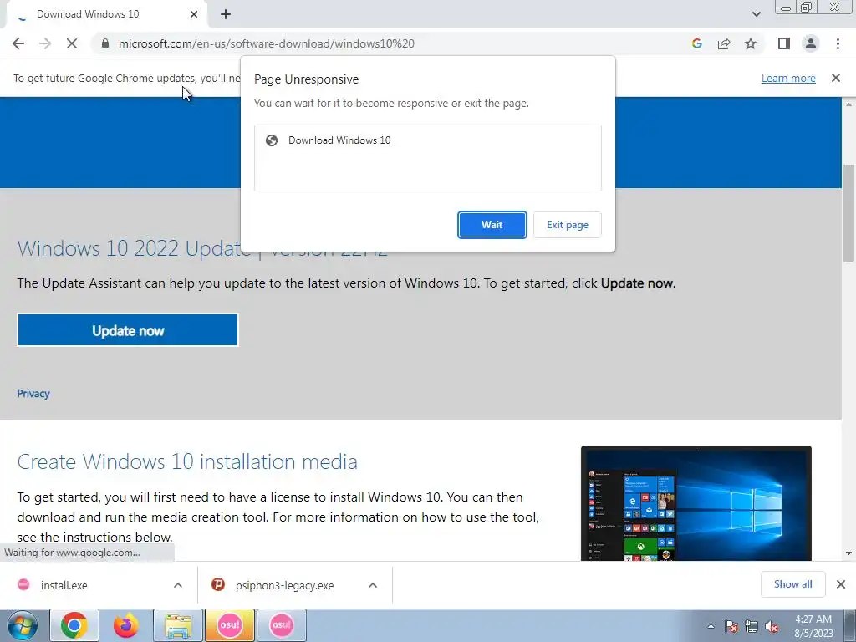Expand the psiphon3-legacy.exe options arrow
The height and width of the screenshot is (642, 856).
coord(373,585)
